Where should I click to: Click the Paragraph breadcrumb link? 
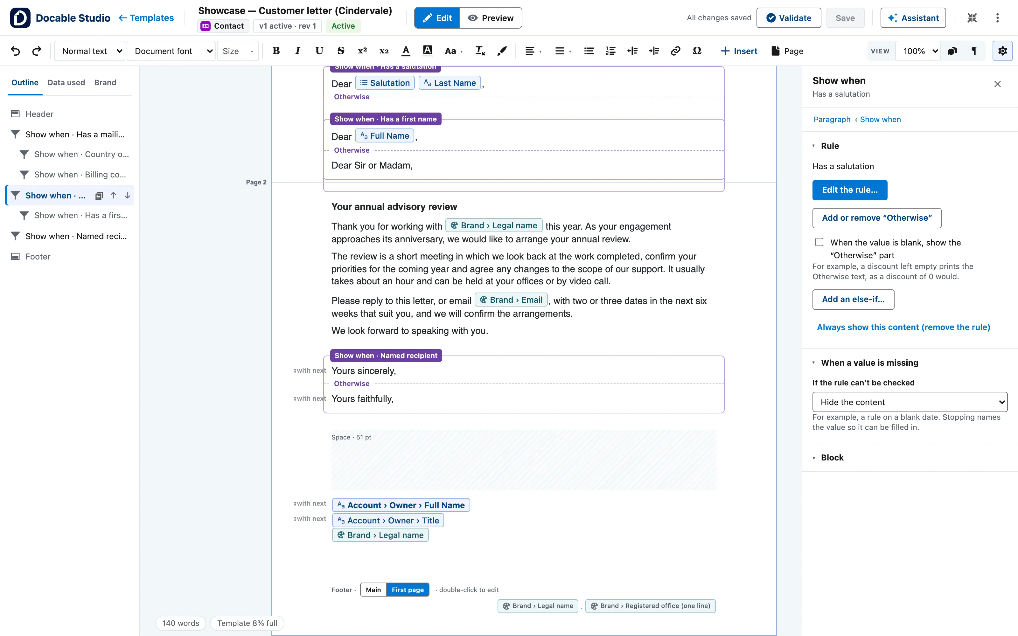832,120
